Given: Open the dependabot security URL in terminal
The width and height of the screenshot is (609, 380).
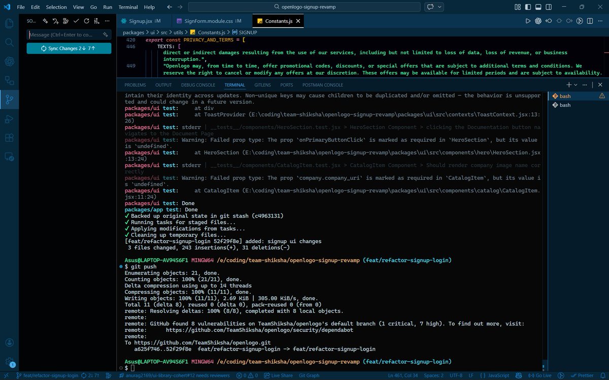Looking at the screenshot, I should pos(259,330).
